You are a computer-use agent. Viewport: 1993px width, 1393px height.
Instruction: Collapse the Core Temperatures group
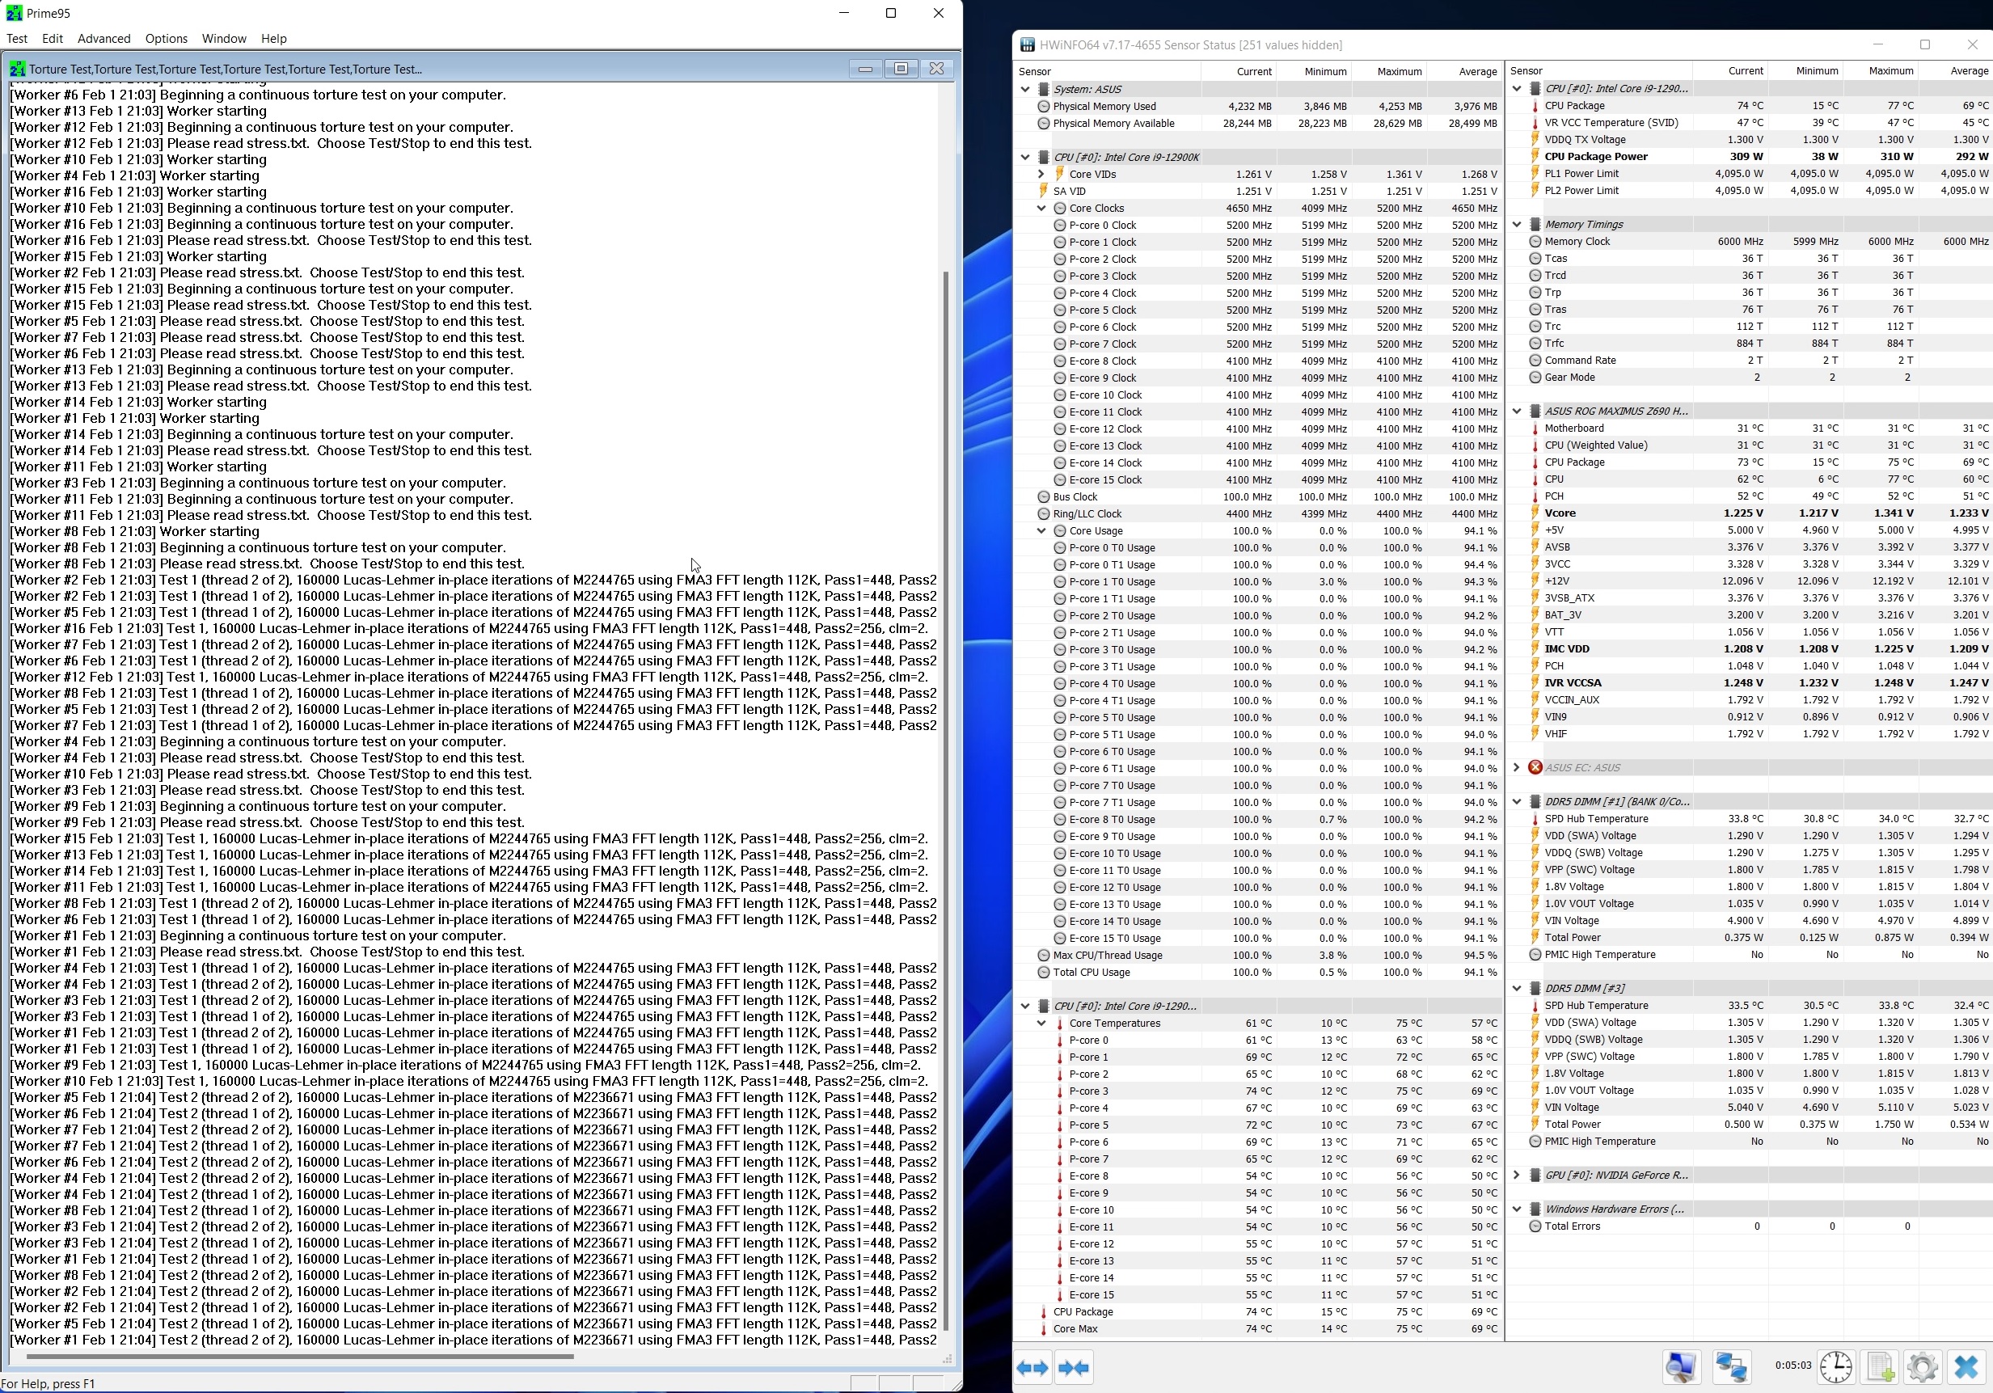point(1041,1024)
